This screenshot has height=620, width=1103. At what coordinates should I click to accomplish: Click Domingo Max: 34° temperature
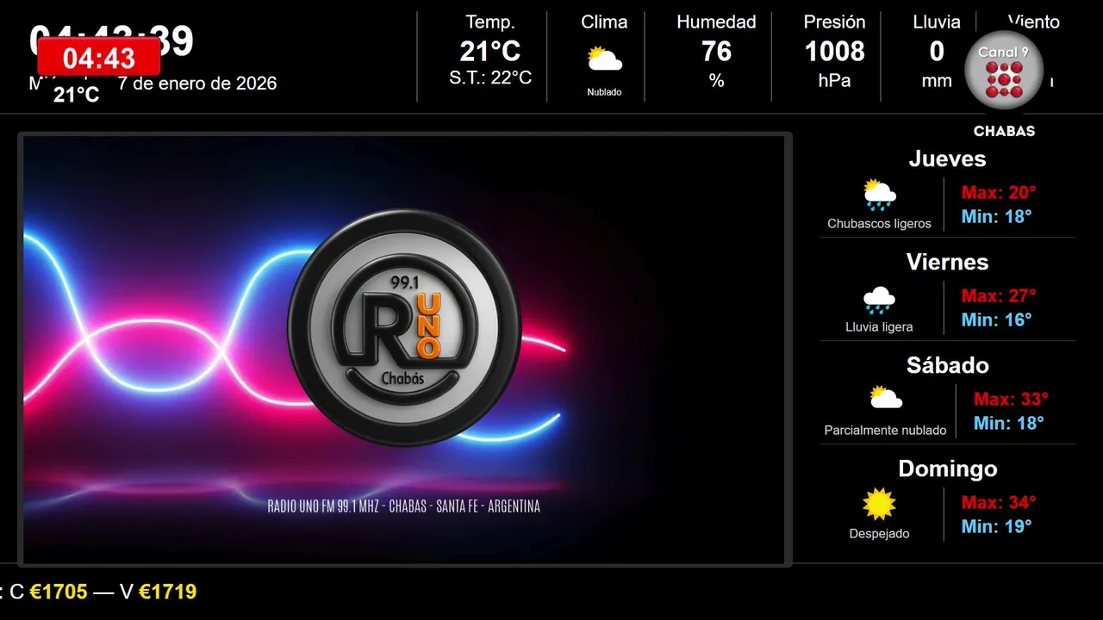pos(999,502)
